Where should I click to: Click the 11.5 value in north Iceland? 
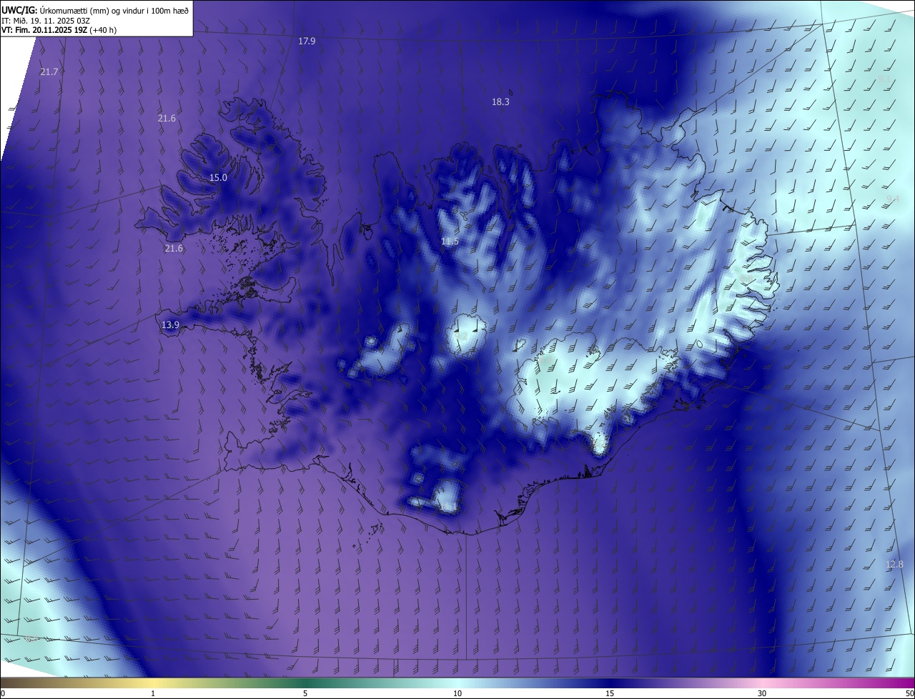(x=450, y=242)
